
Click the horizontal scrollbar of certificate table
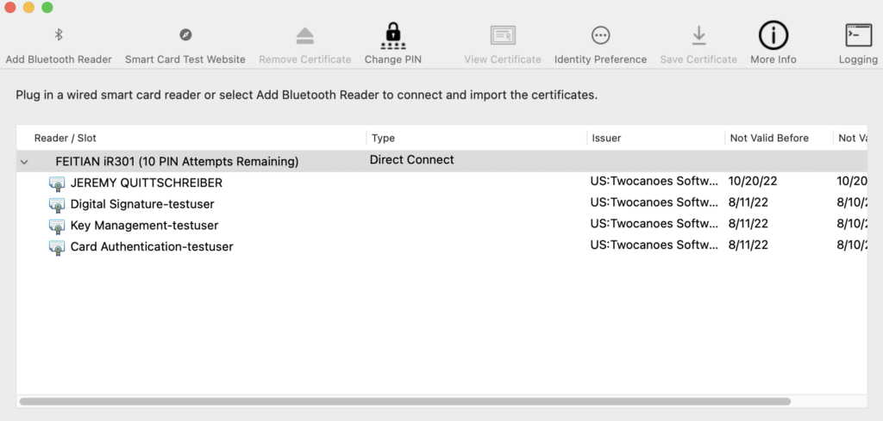(x=405, y=402)
